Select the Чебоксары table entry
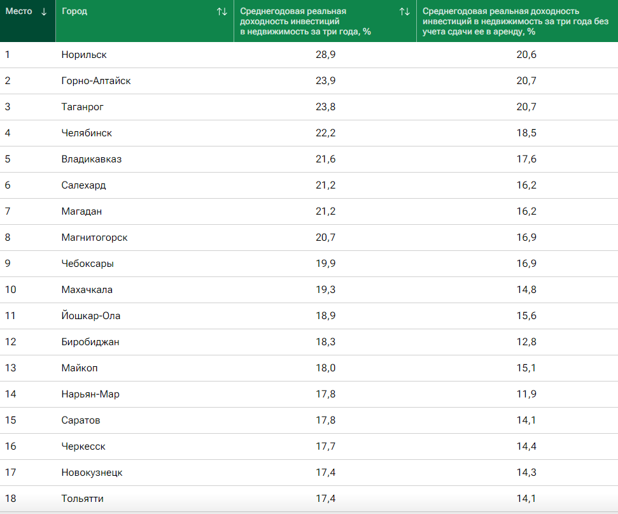 (x=88, y=264)
